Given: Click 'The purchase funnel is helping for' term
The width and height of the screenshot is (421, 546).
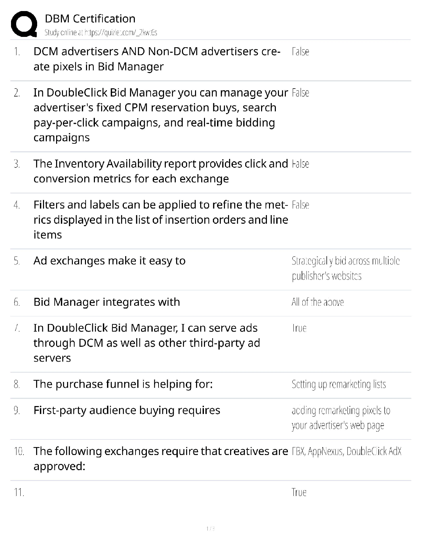Looking at the screenshot, I should (123, 384).
